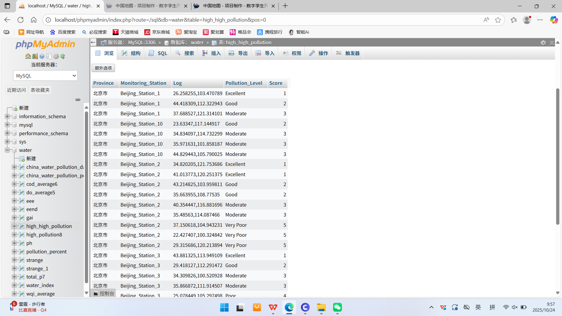Open WeChat from the Windows taskbar
562x316 pixels.
(x=337, y=308)
